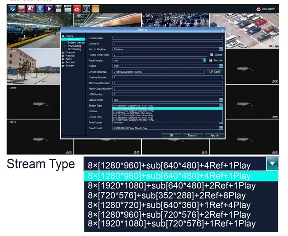Expand the Channel tree node
Viewport: 288px width, 236px height.
(x=63, y=52)
